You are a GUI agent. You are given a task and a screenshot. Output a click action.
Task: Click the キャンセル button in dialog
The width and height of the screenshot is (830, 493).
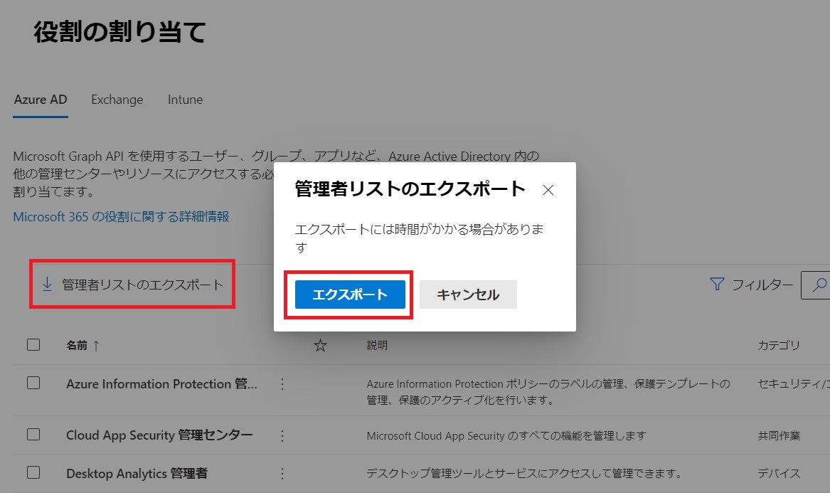tap(468, 295)
